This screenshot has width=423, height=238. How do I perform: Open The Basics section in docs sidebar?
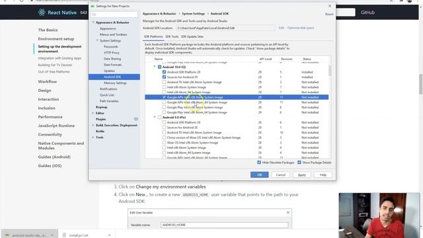click(48, 30)
